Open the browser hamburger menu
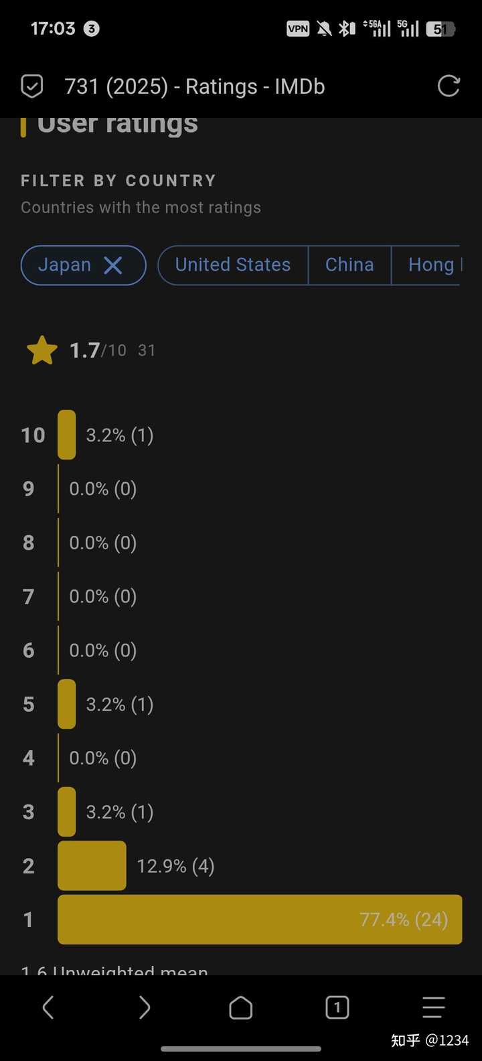Screen dimensions: 482x1061 (434, 1007)
